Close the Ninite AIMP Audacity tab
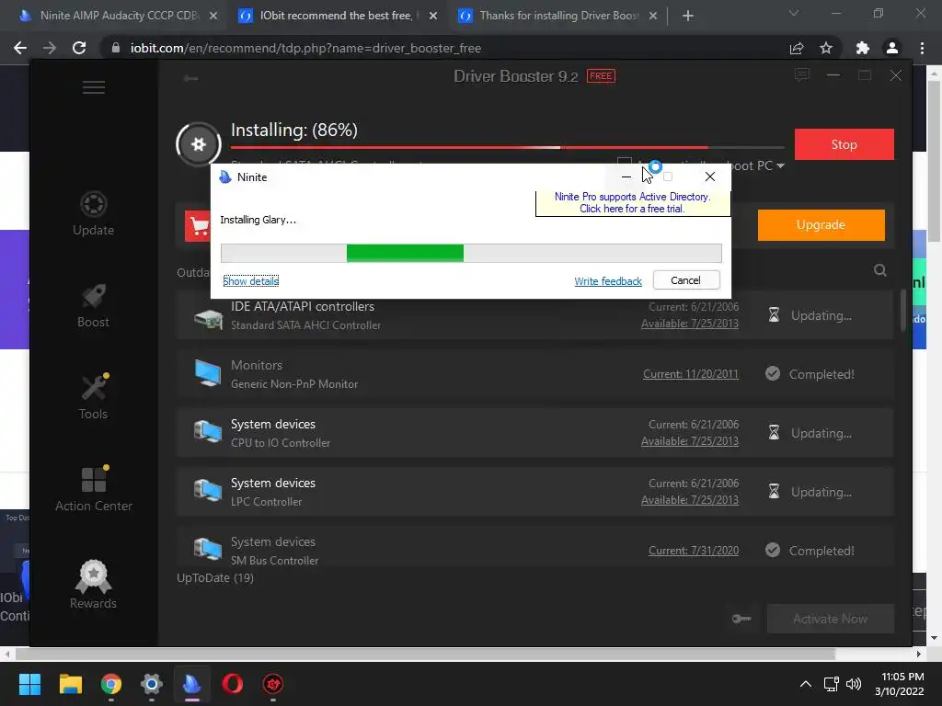This screenshot has height=706, width=942. point(213,16)
